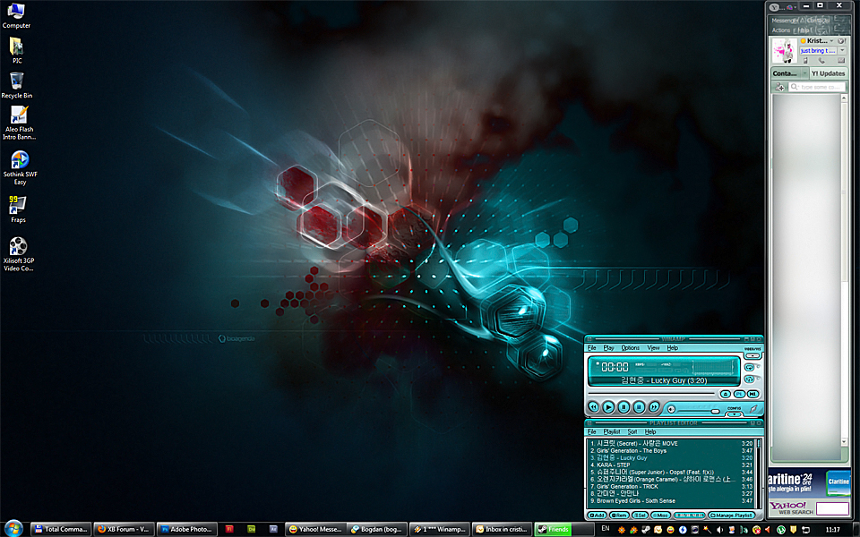The width and height of the screenshot is (860, 537).
Task: Toggle Winamp ML media library button
Action: 752,394
